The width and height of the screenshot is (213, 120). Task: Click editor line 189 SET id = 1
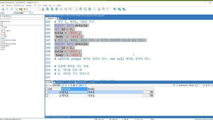tap(64, 48)
